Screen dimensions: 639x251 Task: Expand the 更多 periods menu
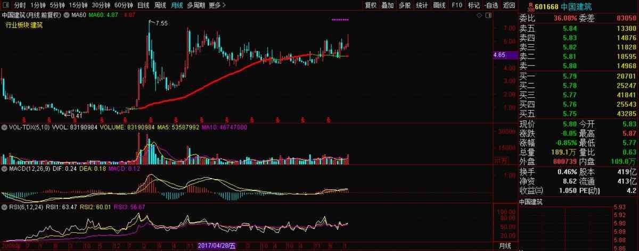point(217,5)
